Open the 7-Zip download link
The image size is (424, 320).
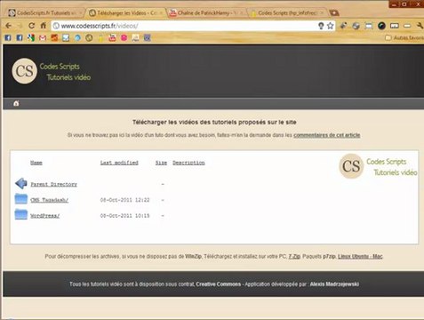pyautogui.click(x=294, y=256)
